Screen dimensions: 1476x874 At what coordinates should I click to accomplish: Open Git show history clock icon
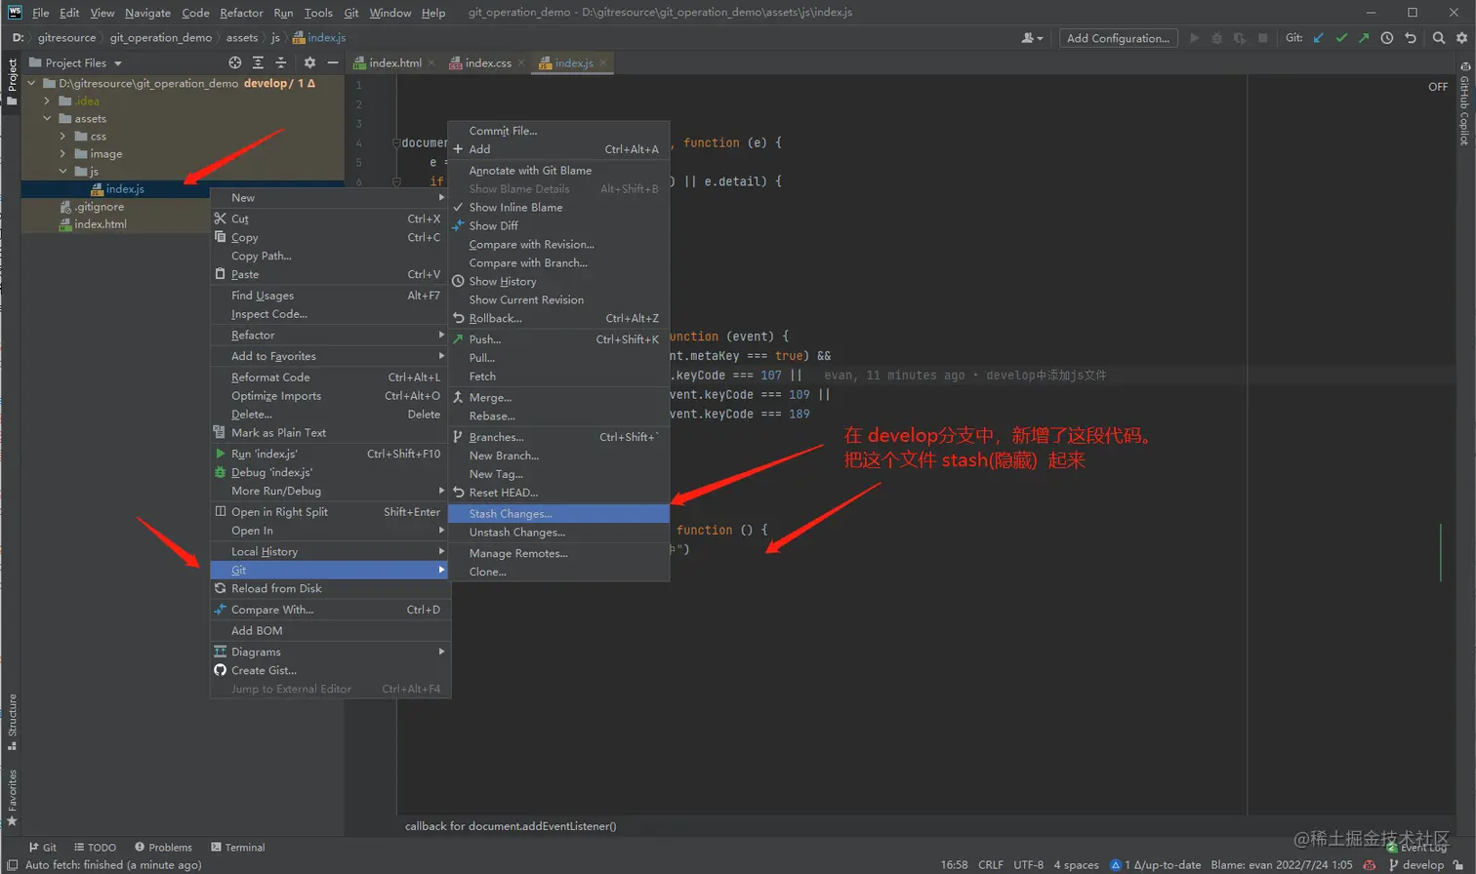[x=1386, y=38]
